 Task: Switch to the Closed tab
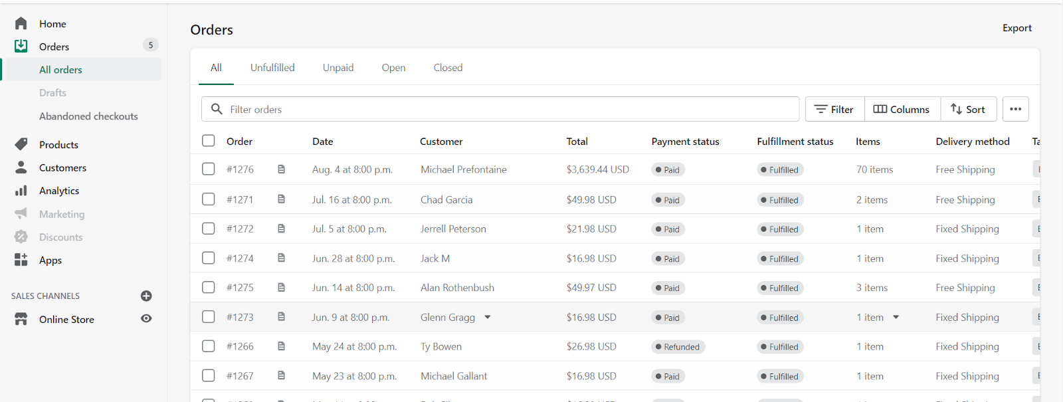pyautogui.click(x=448, y=68)
